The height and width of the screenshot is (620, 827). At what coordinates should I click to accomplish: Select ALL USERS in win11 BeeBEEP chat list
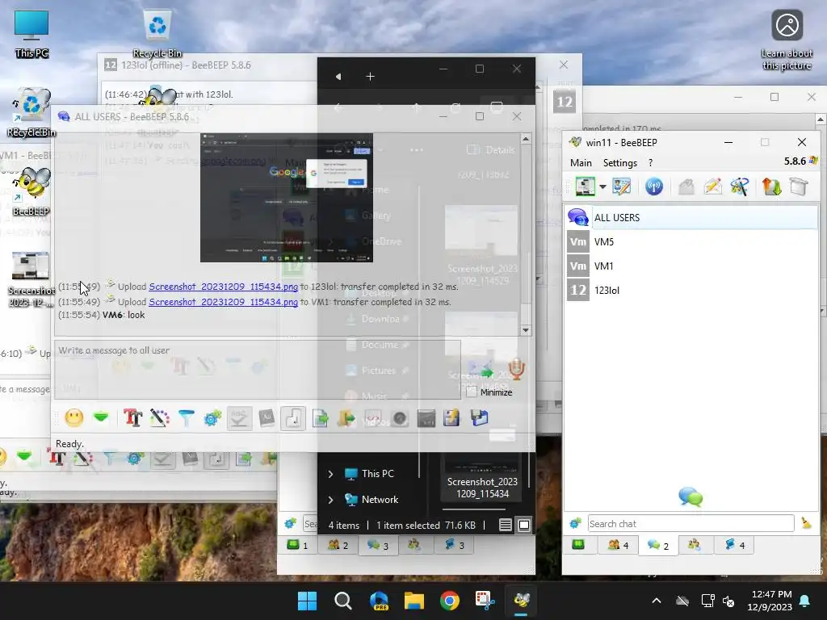(x=692, y=217)
